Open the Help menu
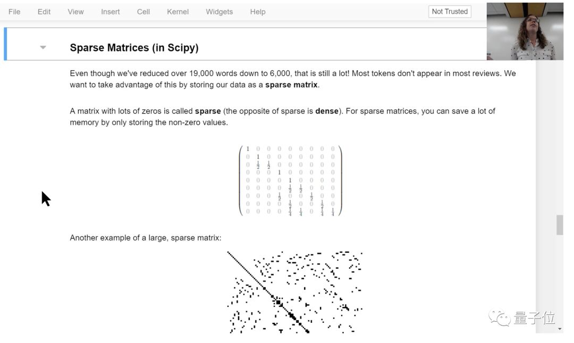574x343 pixels. tap(258, 12)
